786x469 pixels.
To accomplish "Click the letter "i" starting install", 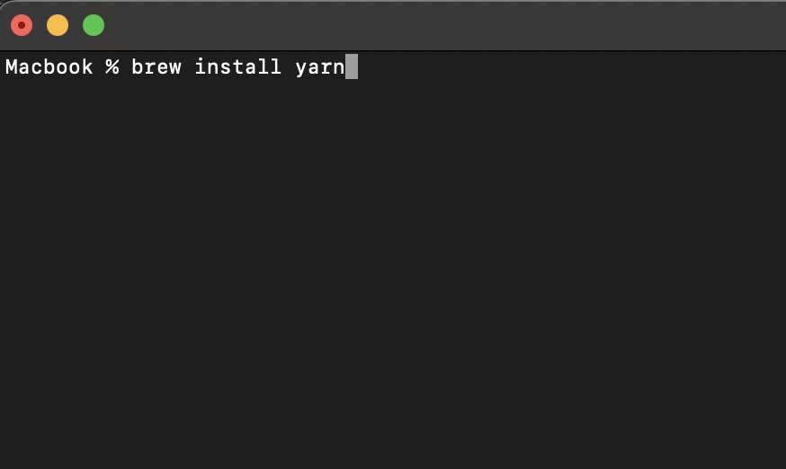I will tap(201, 67).
